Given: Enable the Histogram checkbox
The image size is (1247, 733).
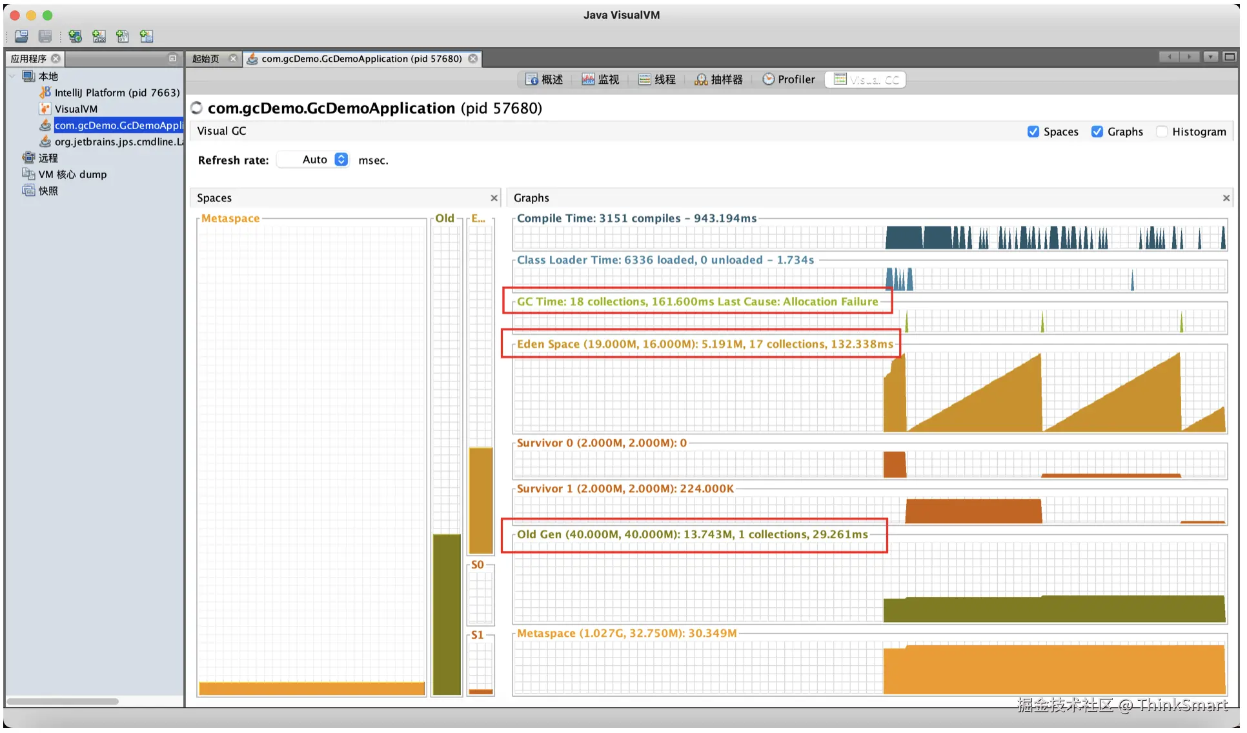Looking at the screenshot, I should 1161,132.
